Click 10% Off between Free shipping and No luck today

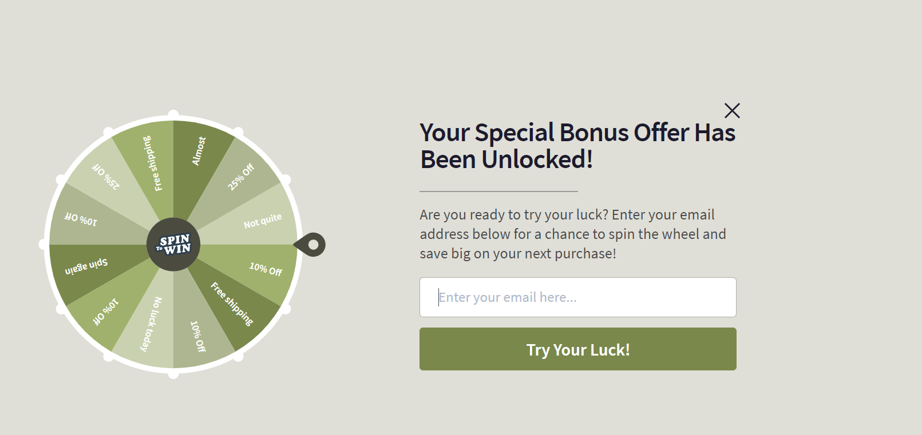(198, 336)
